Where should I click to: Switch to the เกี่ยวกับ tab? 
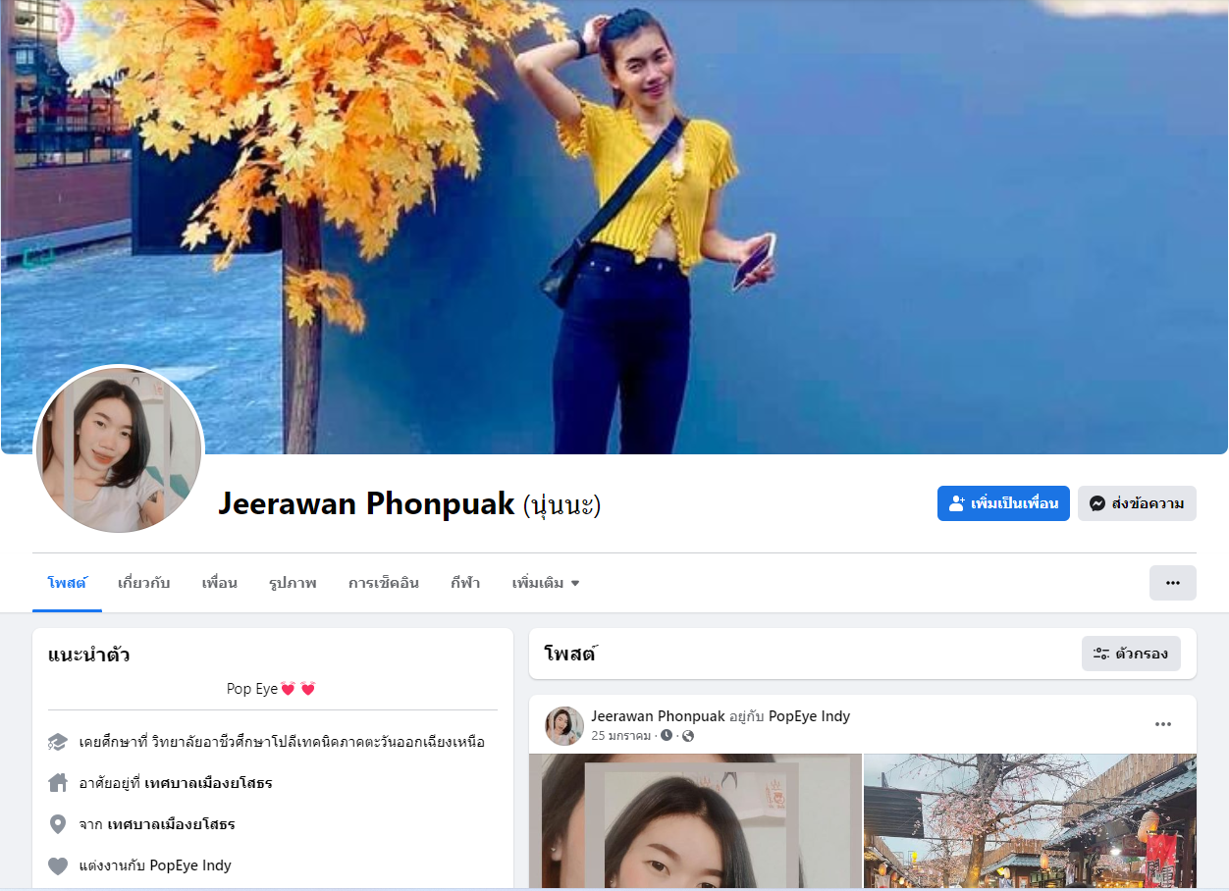tap(143, 583)
